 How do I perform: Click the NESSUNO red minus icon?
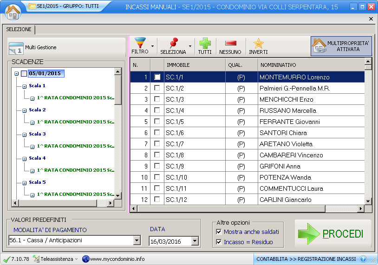pyautogui.click(x=230, y=43)
